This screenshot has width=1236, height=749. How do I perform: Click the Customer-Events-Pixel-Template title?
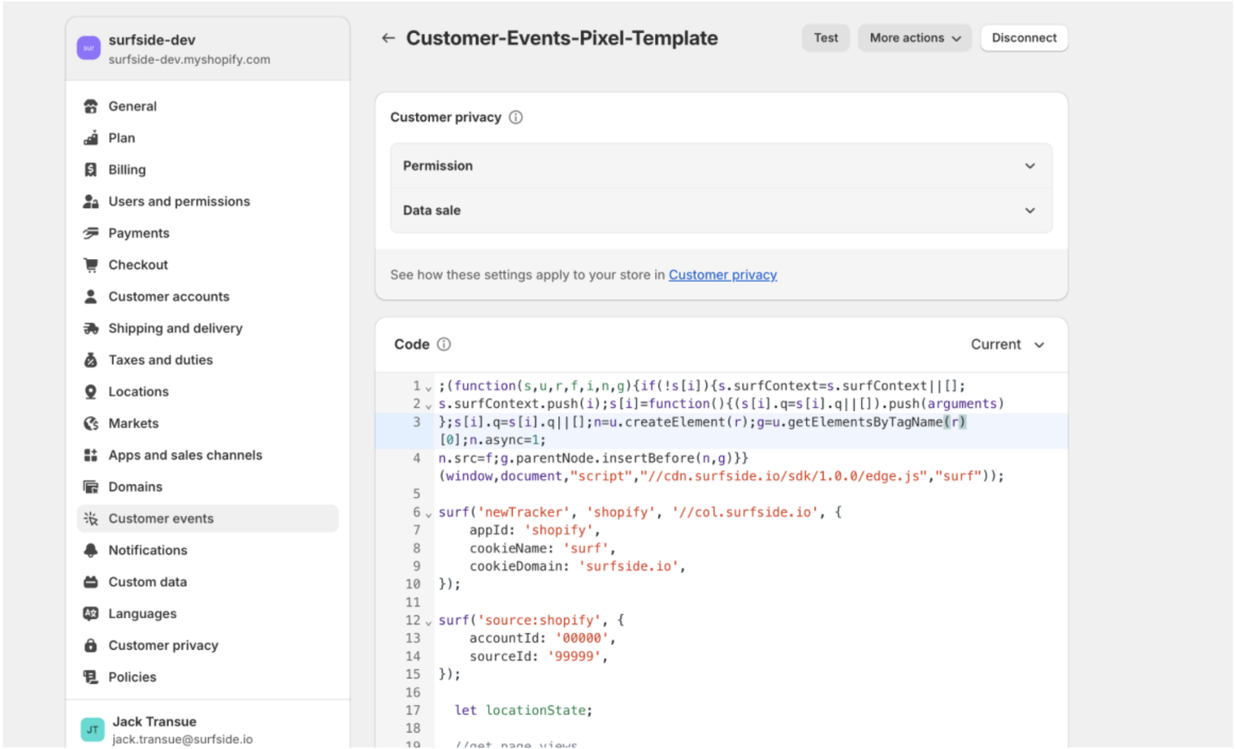(562, 38)
